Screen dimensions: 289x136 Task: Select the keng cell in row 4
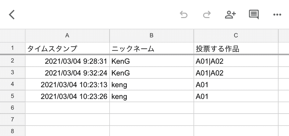[x=151, y=85]
